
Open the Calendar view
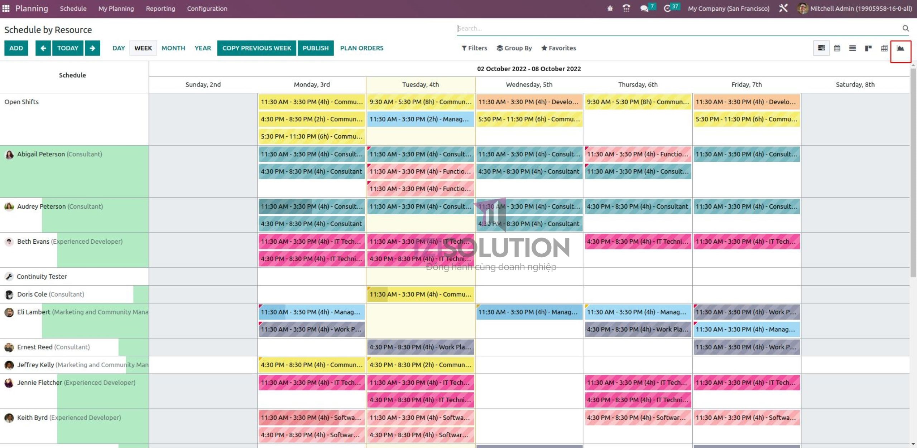pos(837,48)
